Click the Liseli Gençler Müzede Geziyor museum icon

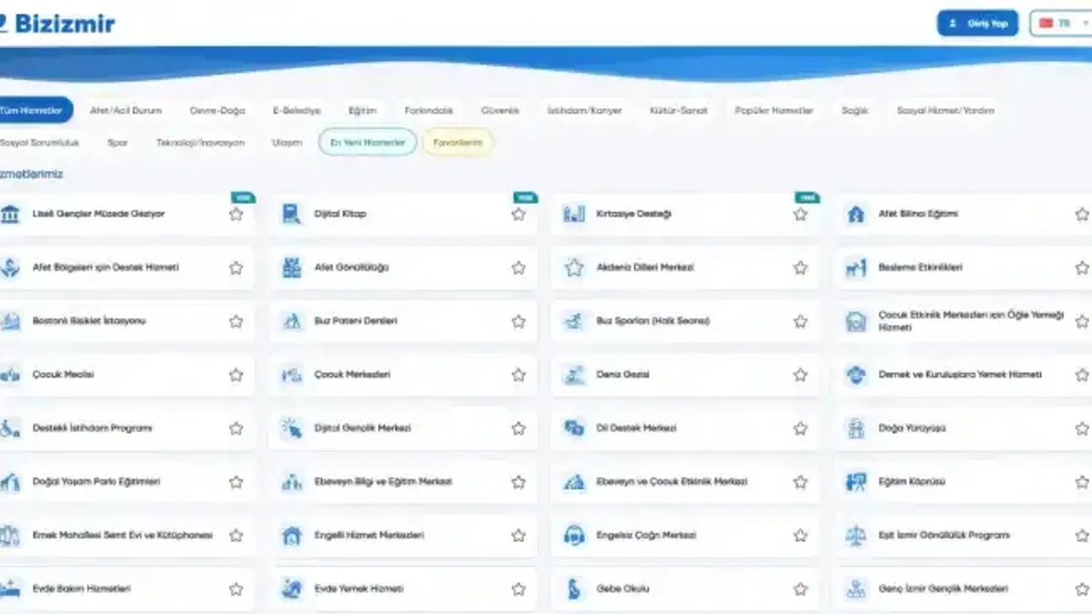[11, 215]
